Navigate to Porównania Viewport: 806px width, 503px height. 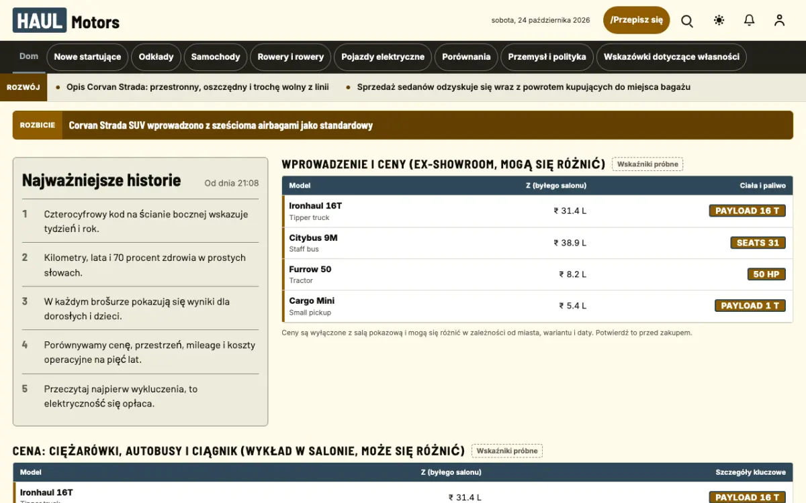click(466, 57)
